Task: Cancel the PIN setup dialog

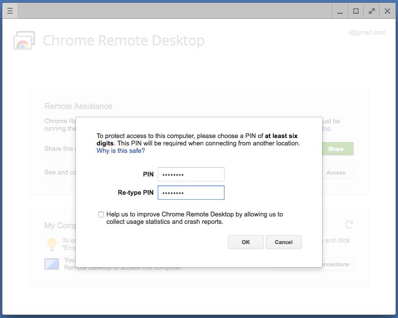Action: pyautogui.click(x=283, y=242)
